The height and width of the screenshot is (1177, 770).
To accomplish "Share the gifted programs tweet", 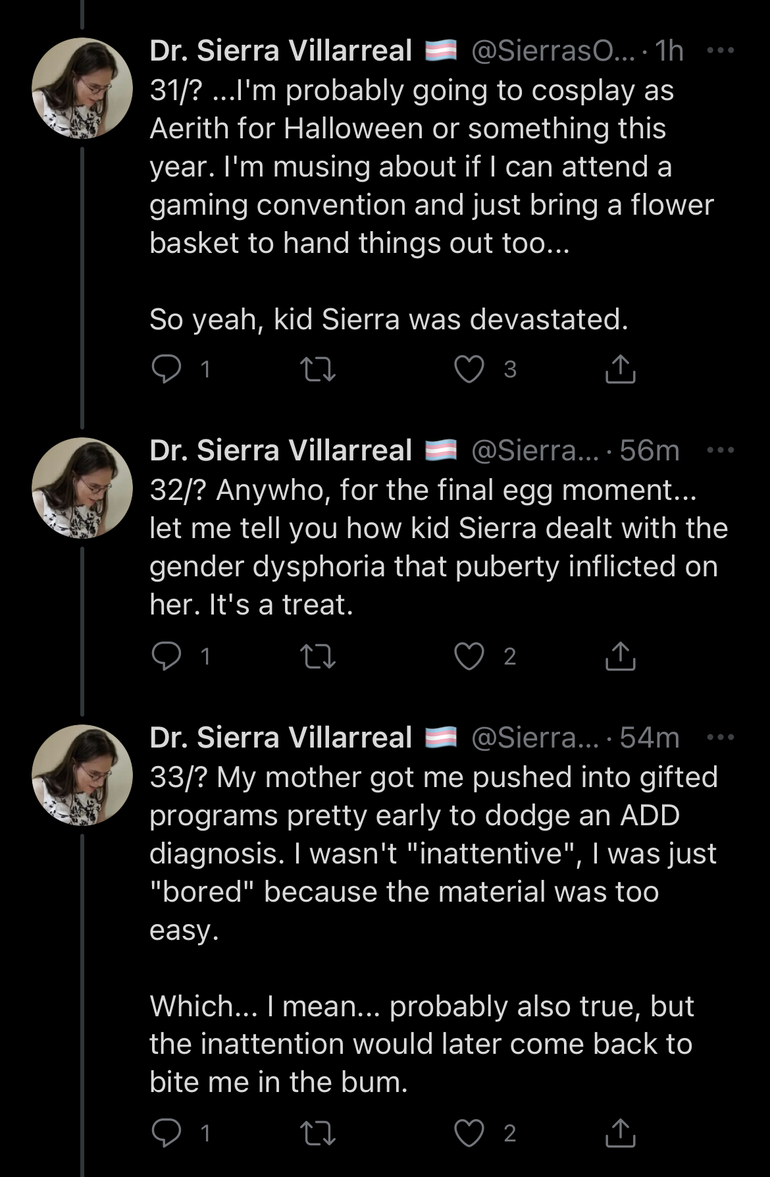I will 620,1133.
